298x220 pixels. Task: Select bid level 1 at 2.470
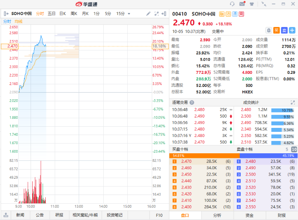(201, 162)
